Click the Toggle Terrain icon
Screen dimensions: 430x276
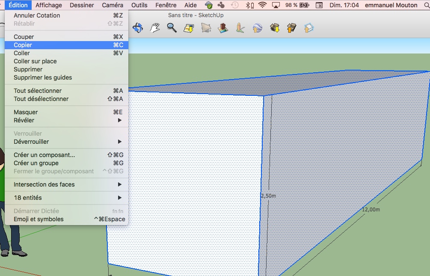coord(206,28)
